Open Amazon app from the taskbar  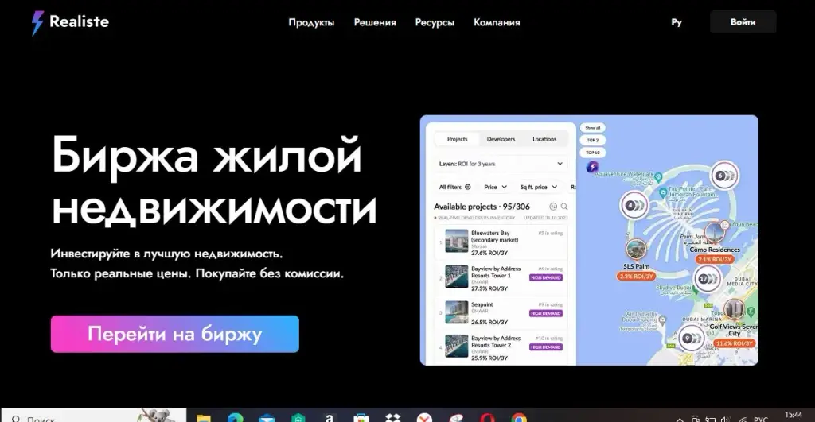click(x=329, y=418)
